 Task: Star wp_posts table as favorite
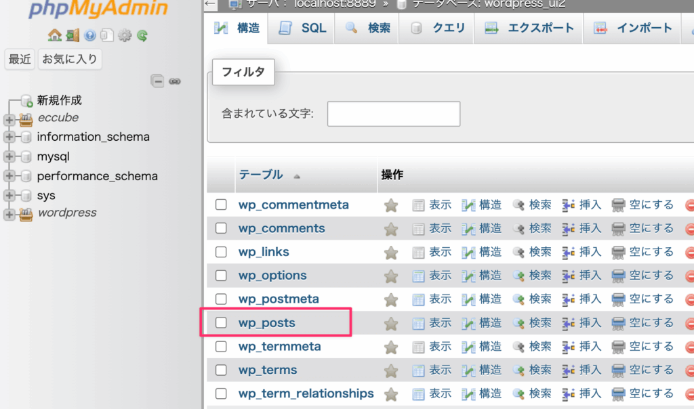pyautogui.click(x=391, y=324)
